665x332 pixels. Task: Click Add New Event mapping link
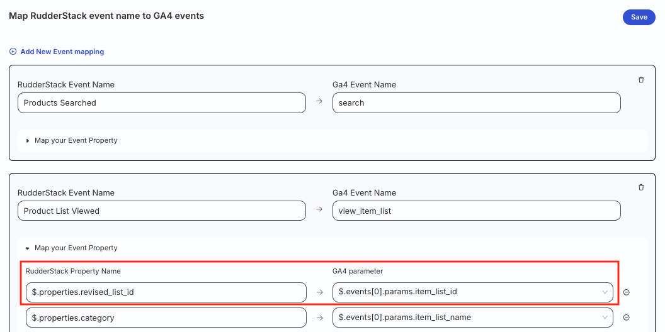(62, 52)
